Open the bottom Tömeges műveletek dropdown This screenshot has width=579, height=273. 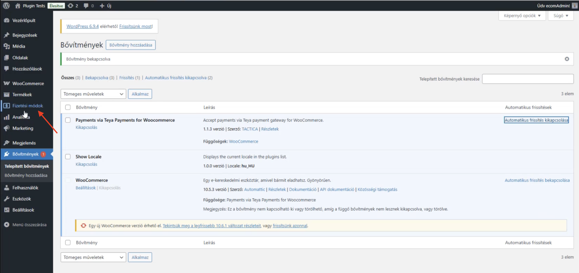93,257
